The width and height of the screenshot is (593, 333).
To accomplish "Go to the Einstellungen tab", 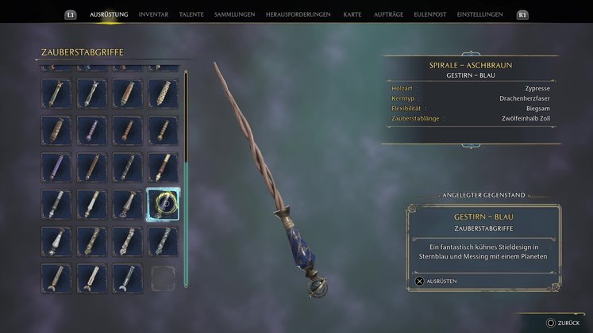I will pos(480,14).
